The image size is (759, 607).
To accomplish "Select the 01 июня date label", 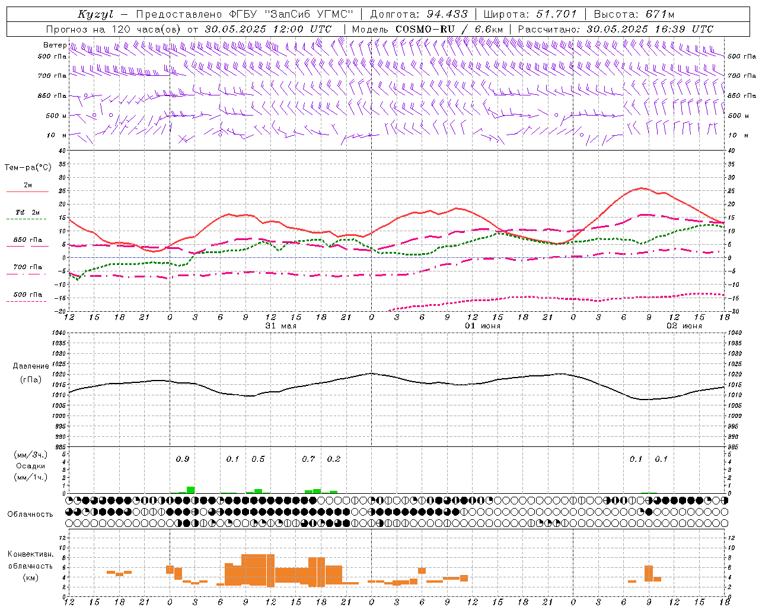I will pos(482,326).
